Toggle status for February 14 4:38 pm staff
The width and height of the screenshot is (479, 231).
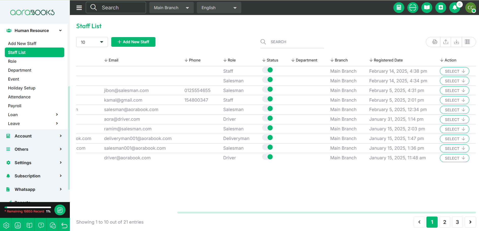pyautogui.click(x=268, y=70)
